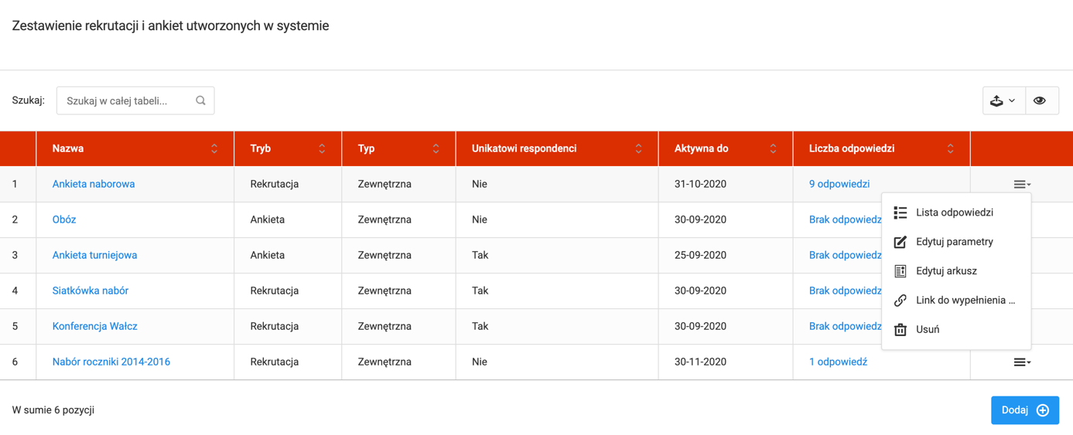Viewport: 1073px width, 435px height.
Task: Click the magnifier icon in search box
Action: 200,100
